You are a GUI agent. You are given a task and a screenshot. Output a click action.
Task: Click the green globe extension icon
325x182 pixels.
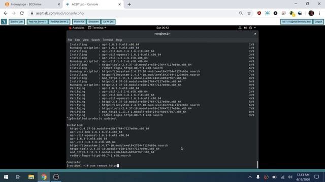coord(292,14)
